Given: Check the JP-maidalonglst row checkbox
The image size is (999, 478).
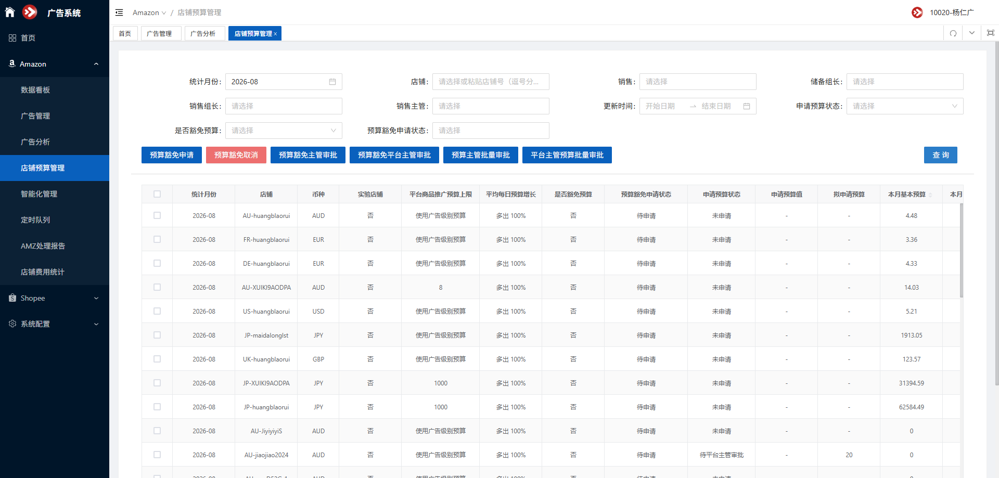Looking at the screenshot, I should (157, 335).
